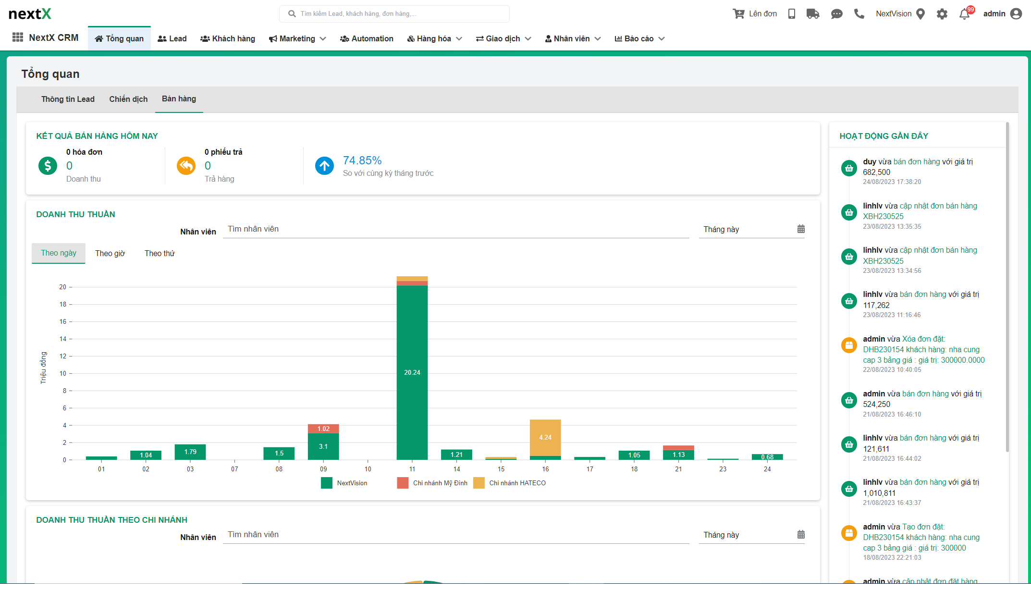This screenshot has width=1031, height=590.
Task: Open Xóa đơn đặt DHB230154 activity link
Action: [x=923, y=349]
